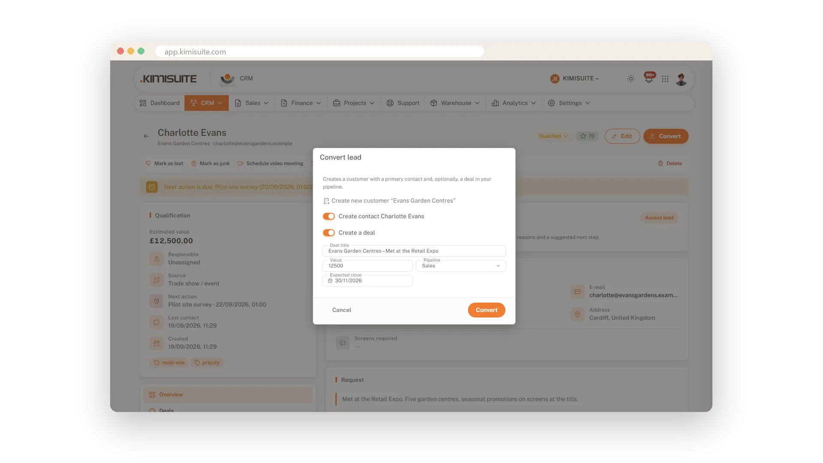The height and width of the screenshot is (463, 823).
Task: Click the Delete trash action
Action: click(x=670, y=163)
